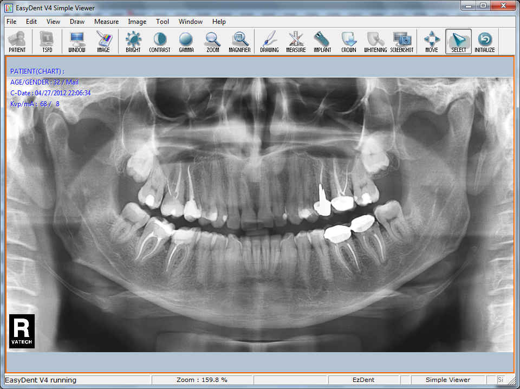Open the View menu
This screenshot has height=389, width=520.
click(x=53, y=22)
